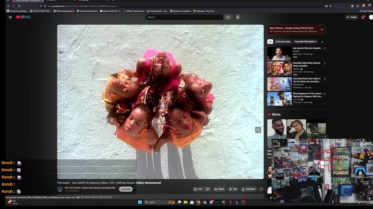Click the PM Dawn video player
The image size is (373, 209).
(160, 102)
